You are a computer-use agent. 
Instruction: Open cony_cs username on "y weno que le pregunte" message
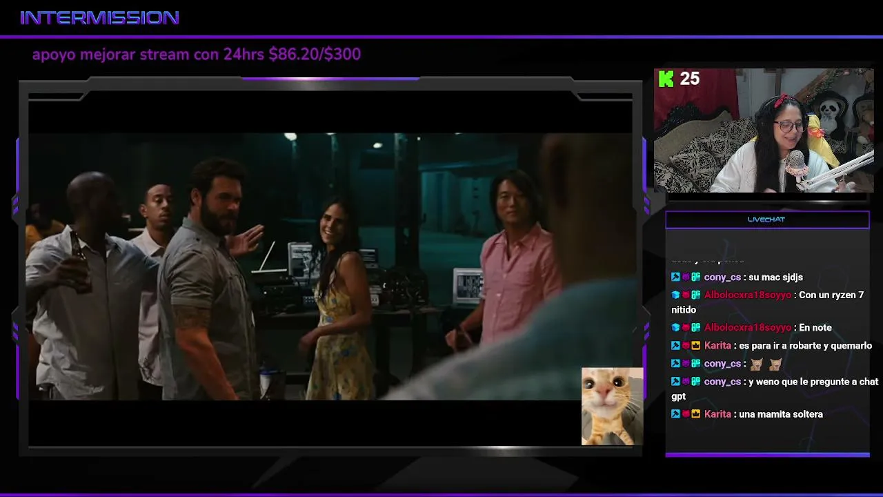[722, 382]
